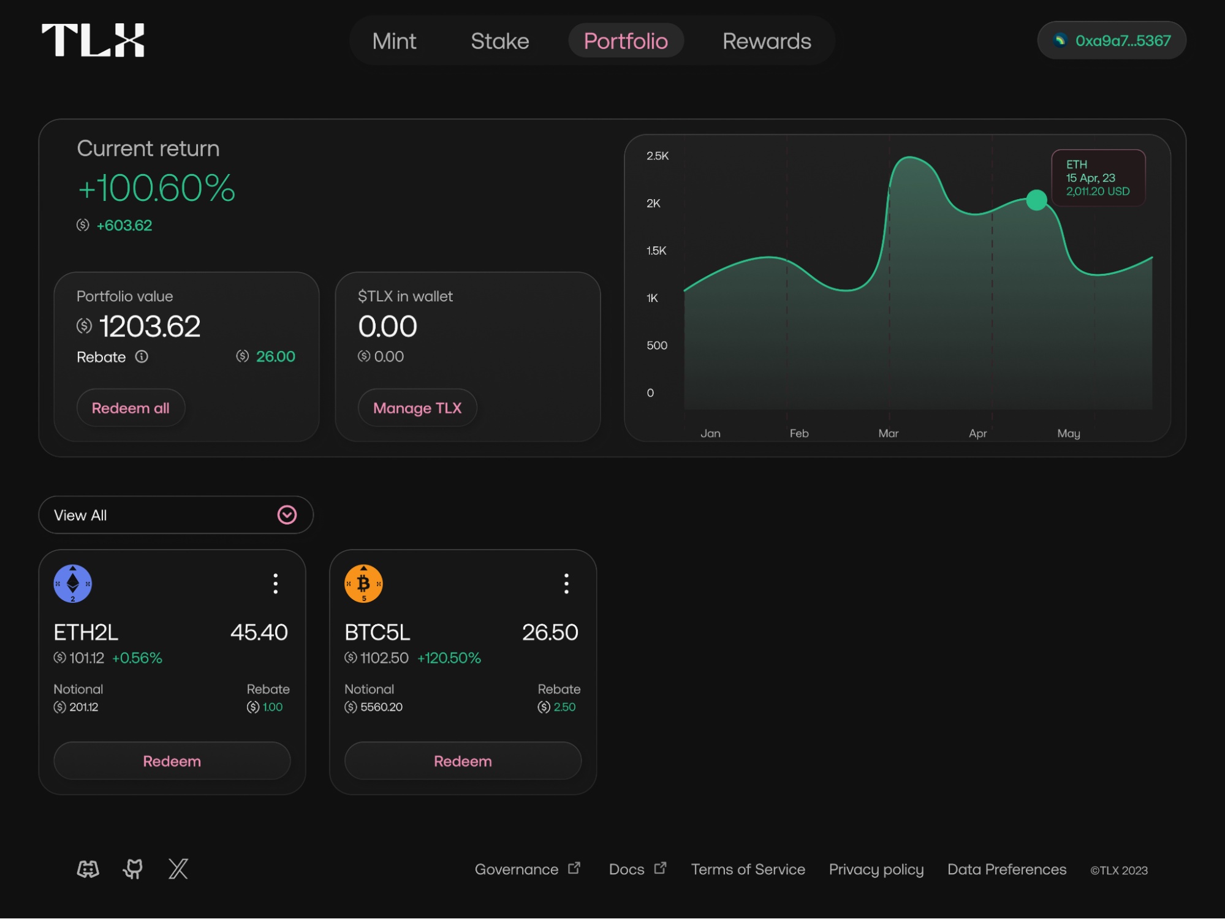Click dollar icon beside portfolio value
Viewport: 1225px width, 919px height.
point(84,325)
